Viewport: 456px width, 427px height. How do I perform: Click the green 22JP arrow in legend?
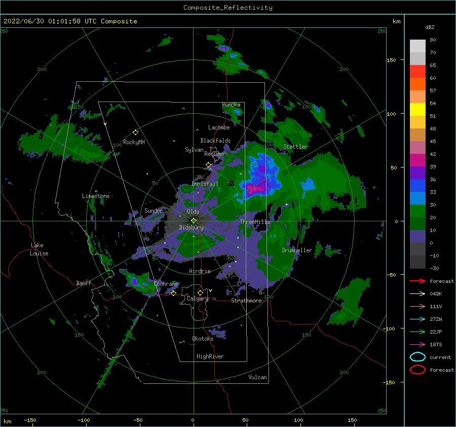click(x=417, y=332)
